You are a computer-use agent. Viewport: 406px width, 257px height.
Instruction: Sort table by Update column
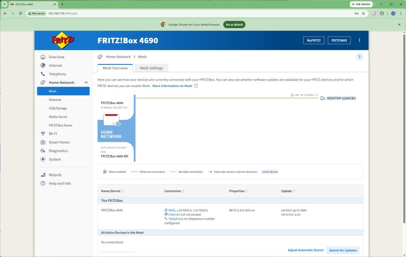[294, 191]
